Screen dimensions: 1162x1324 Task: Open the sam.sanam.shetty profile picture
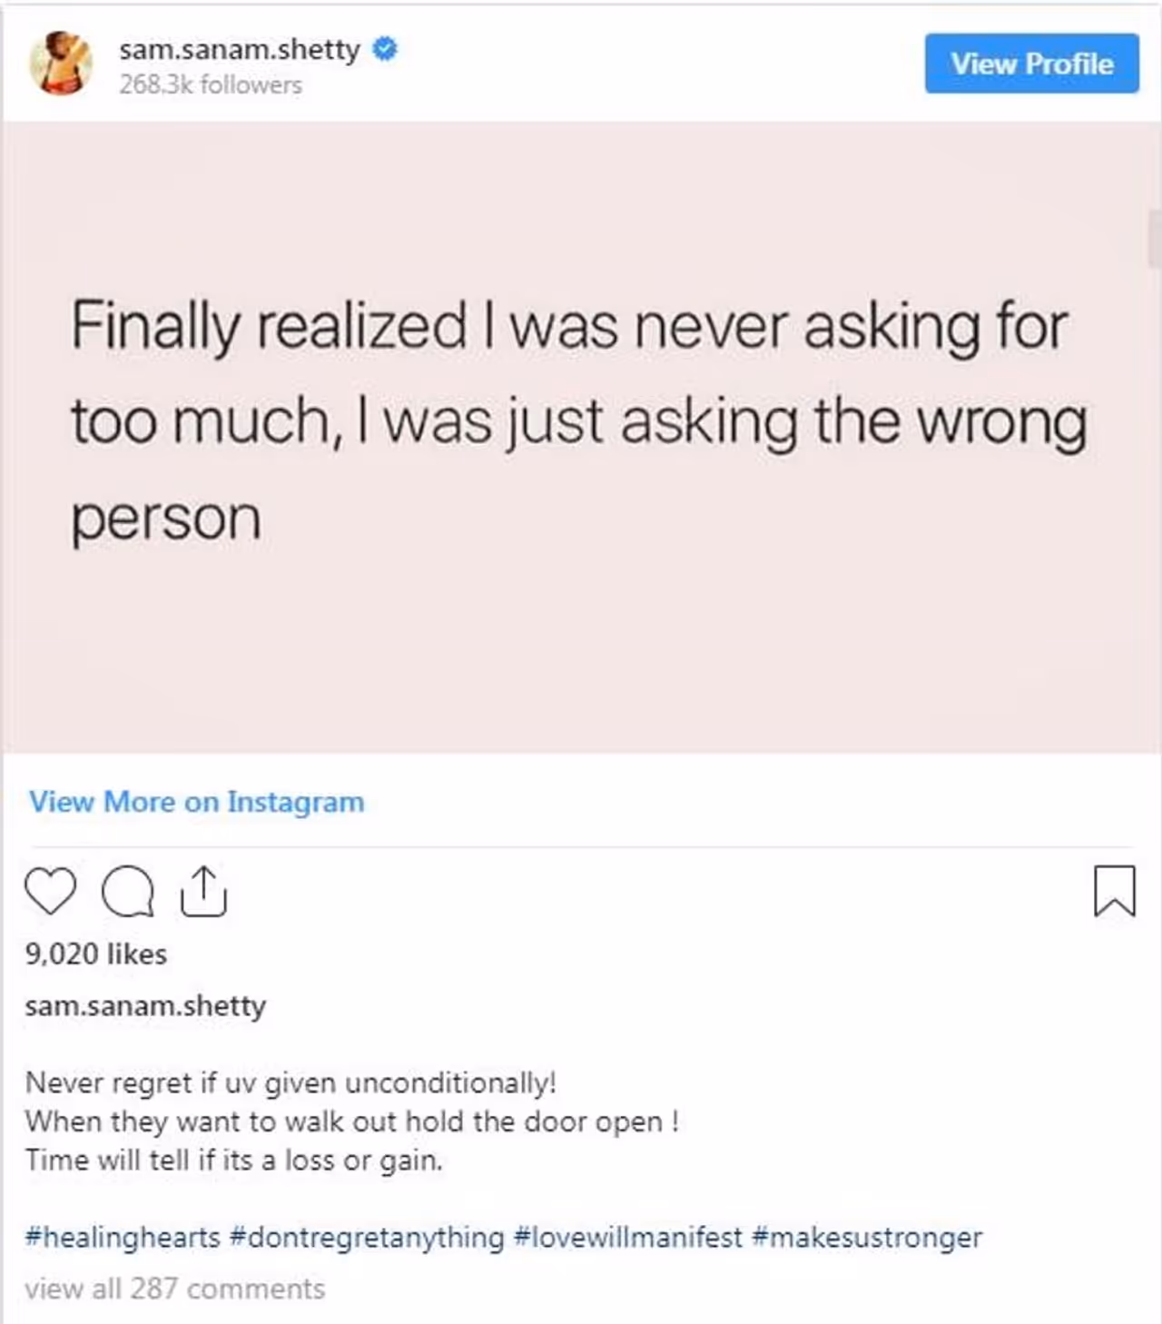click(61, 63)
